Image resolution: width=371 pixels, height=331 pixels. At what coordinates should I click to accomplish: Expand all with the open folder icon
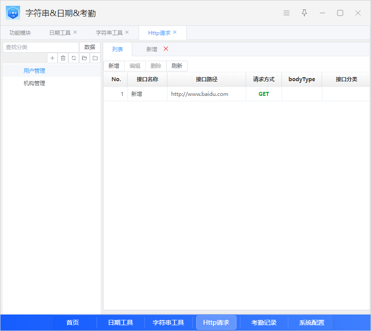(x=84, y=58)
